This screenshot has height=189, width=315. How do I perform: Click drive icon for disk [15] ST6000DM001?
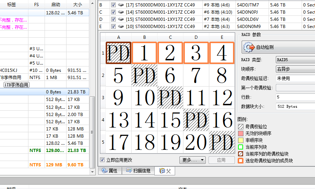pos(121,19)
